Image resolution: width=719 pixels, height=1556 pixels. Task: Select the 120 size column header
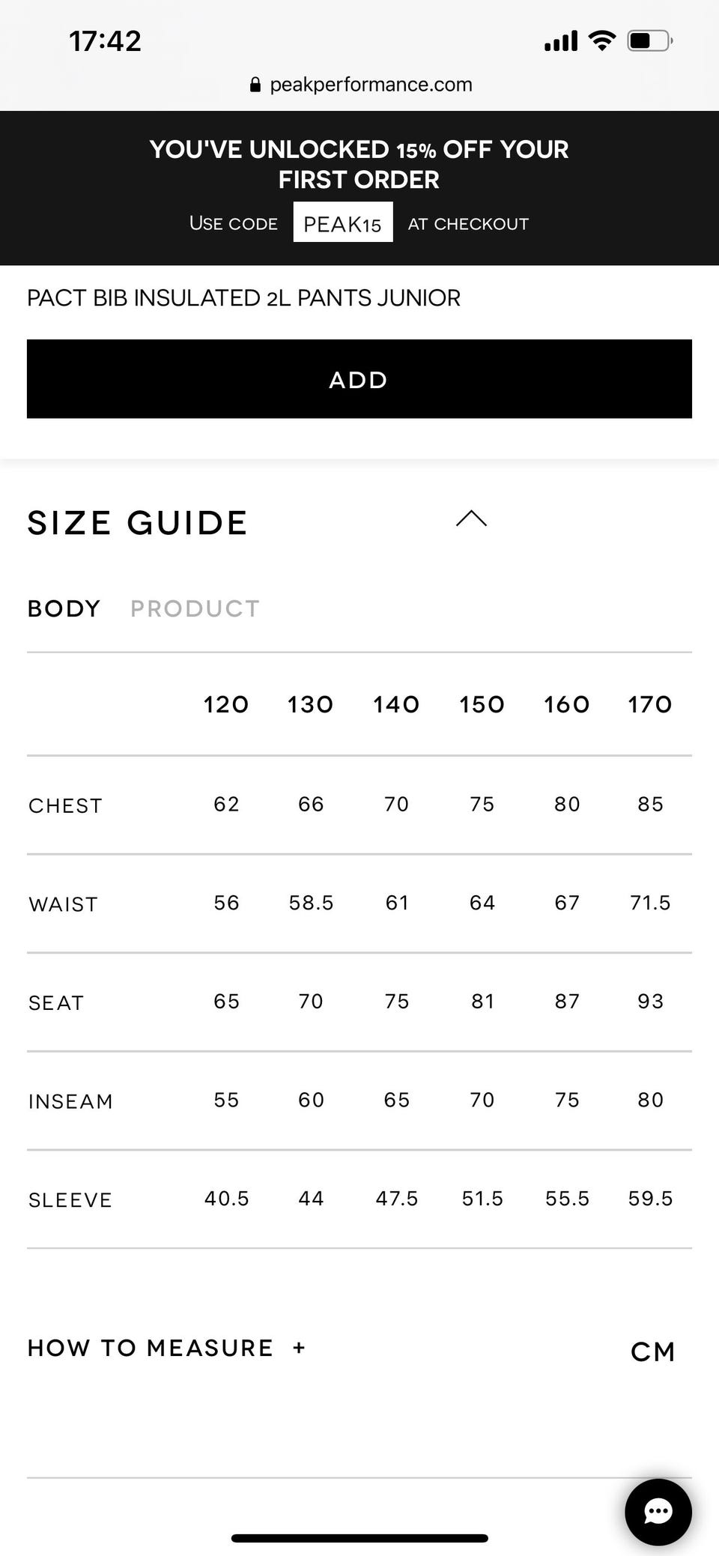(x=225, y=704)
